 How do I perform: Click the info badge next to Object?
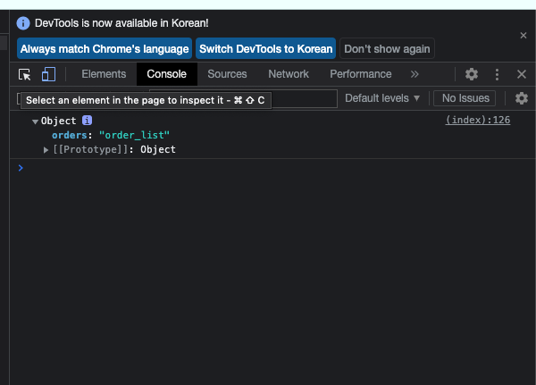click(x=87, y=121)
